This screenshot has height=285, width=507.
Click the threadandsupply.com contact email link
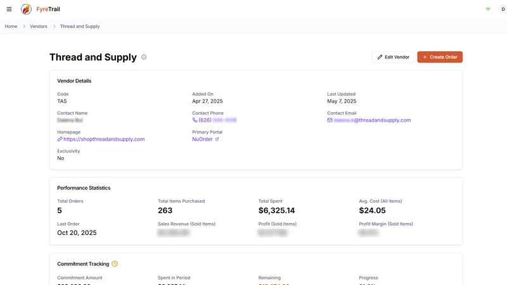372,120
